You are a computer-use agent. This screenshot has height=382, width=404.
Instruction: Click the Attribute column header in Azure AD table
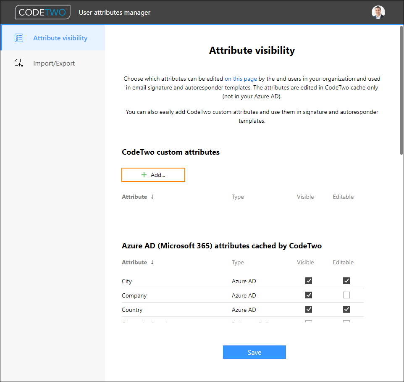click(x=134, y=262)
